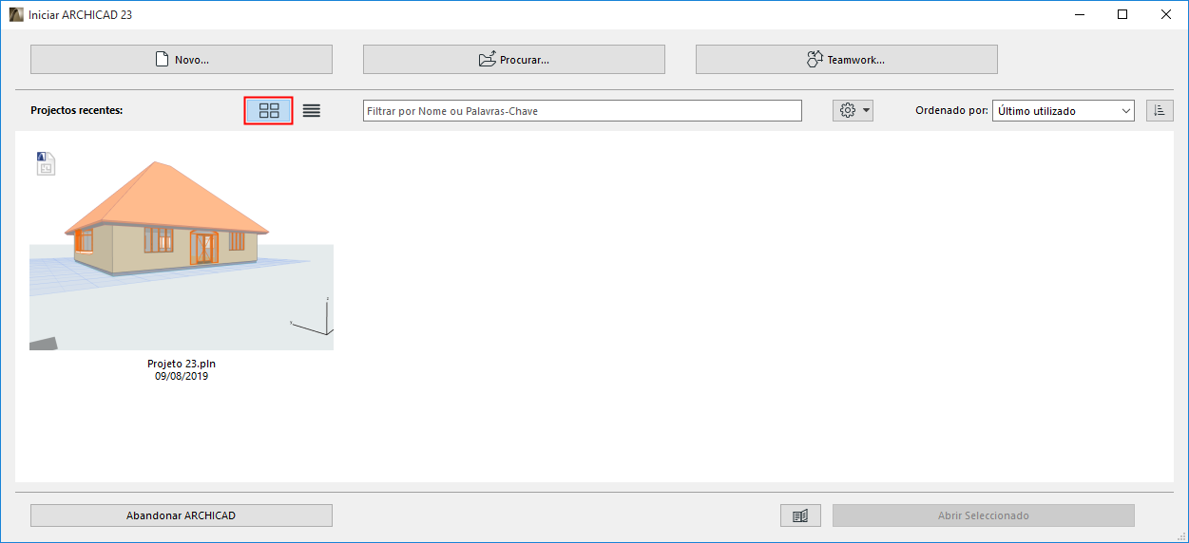Switch to list view of recent projects
Viewport: 1189px width, 543px height.
point(312,110)
